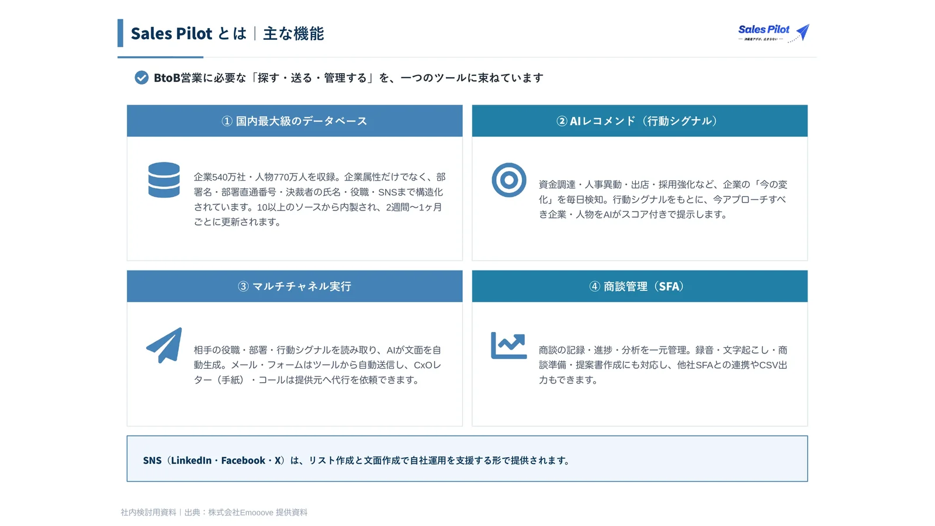Click the SNS（LinkedIn・Facebook・X）note box
935x526 pixels.
click(467, 459)
